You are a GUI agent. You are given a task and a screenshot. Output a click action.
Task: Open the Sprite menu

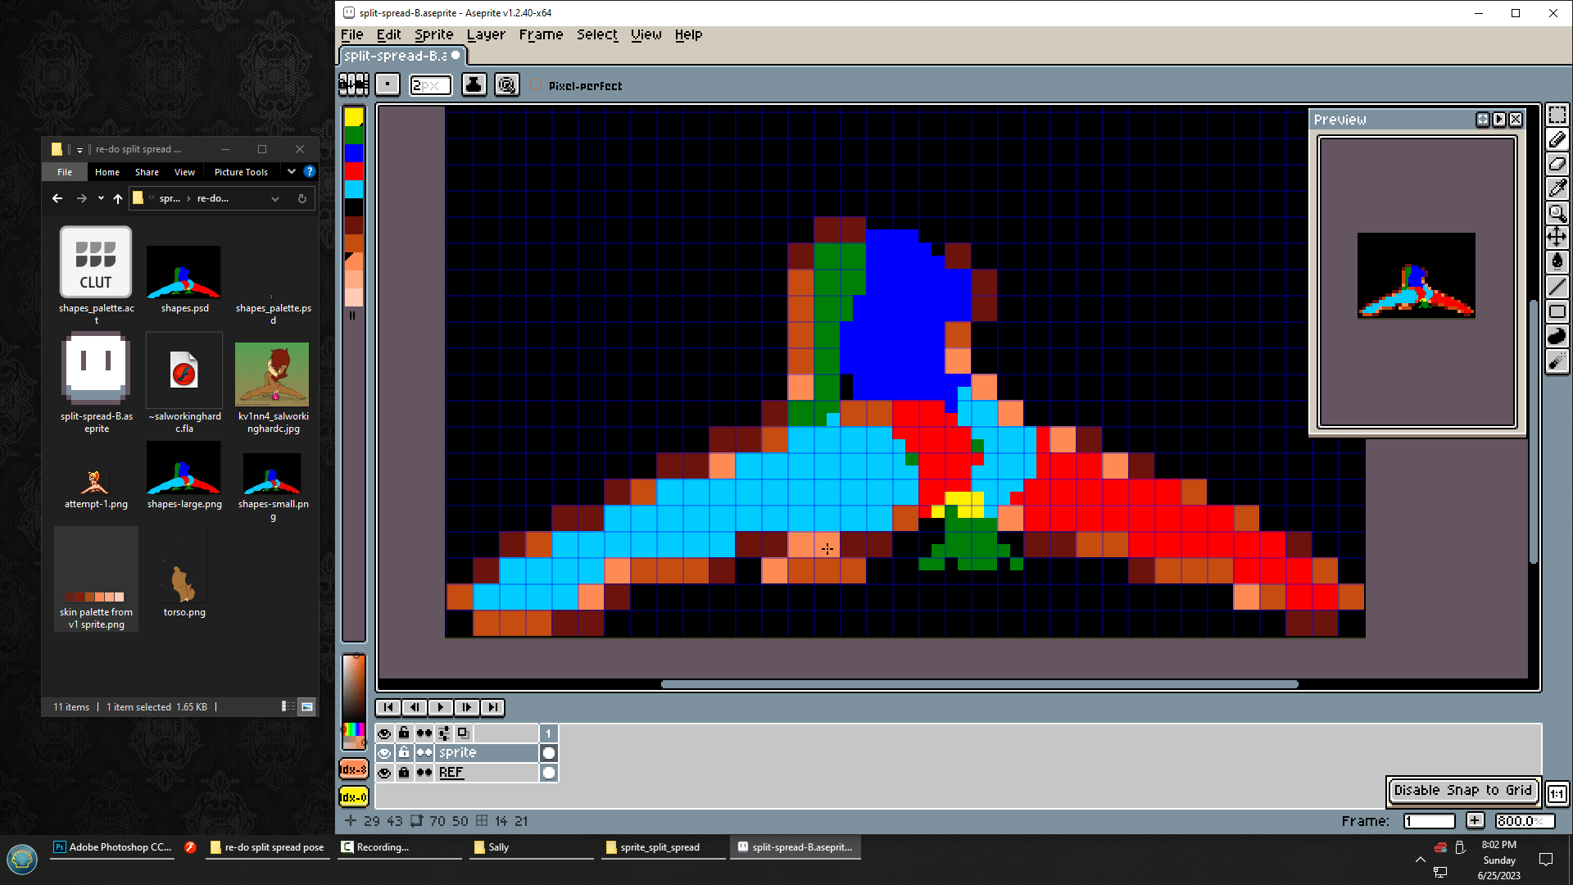433,34
